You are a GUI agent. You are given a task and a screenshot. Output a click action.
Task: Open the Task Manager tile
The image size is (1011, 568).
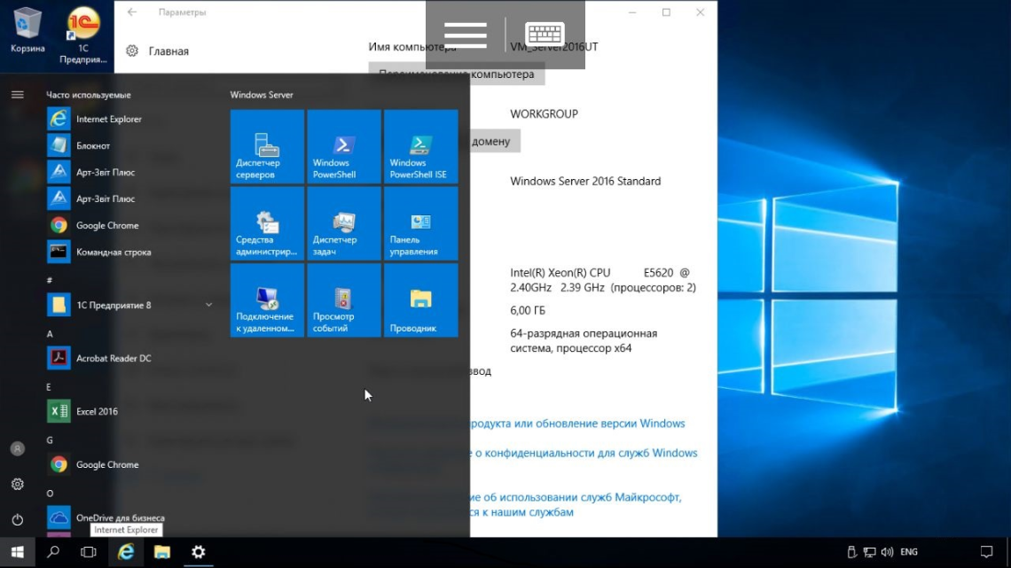click(x=344, y=223)
